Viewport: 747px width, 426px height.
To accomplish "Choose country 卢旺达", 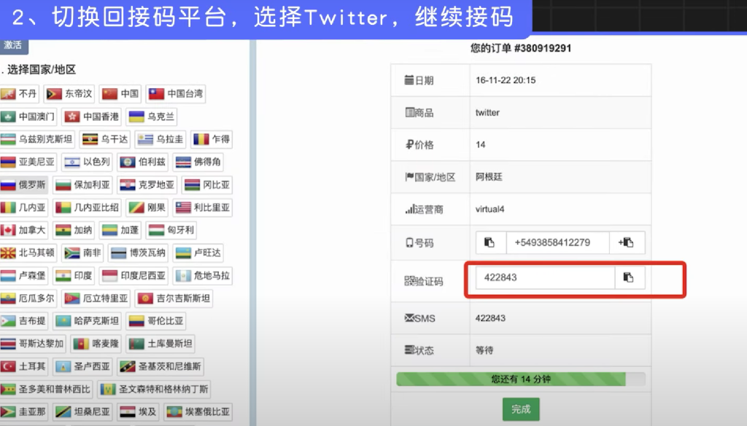I will [198, 253].
